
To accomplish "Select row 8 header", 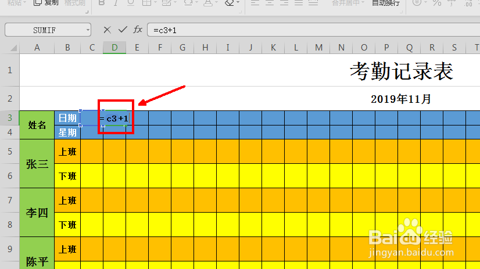I will [x=10, y=225].
